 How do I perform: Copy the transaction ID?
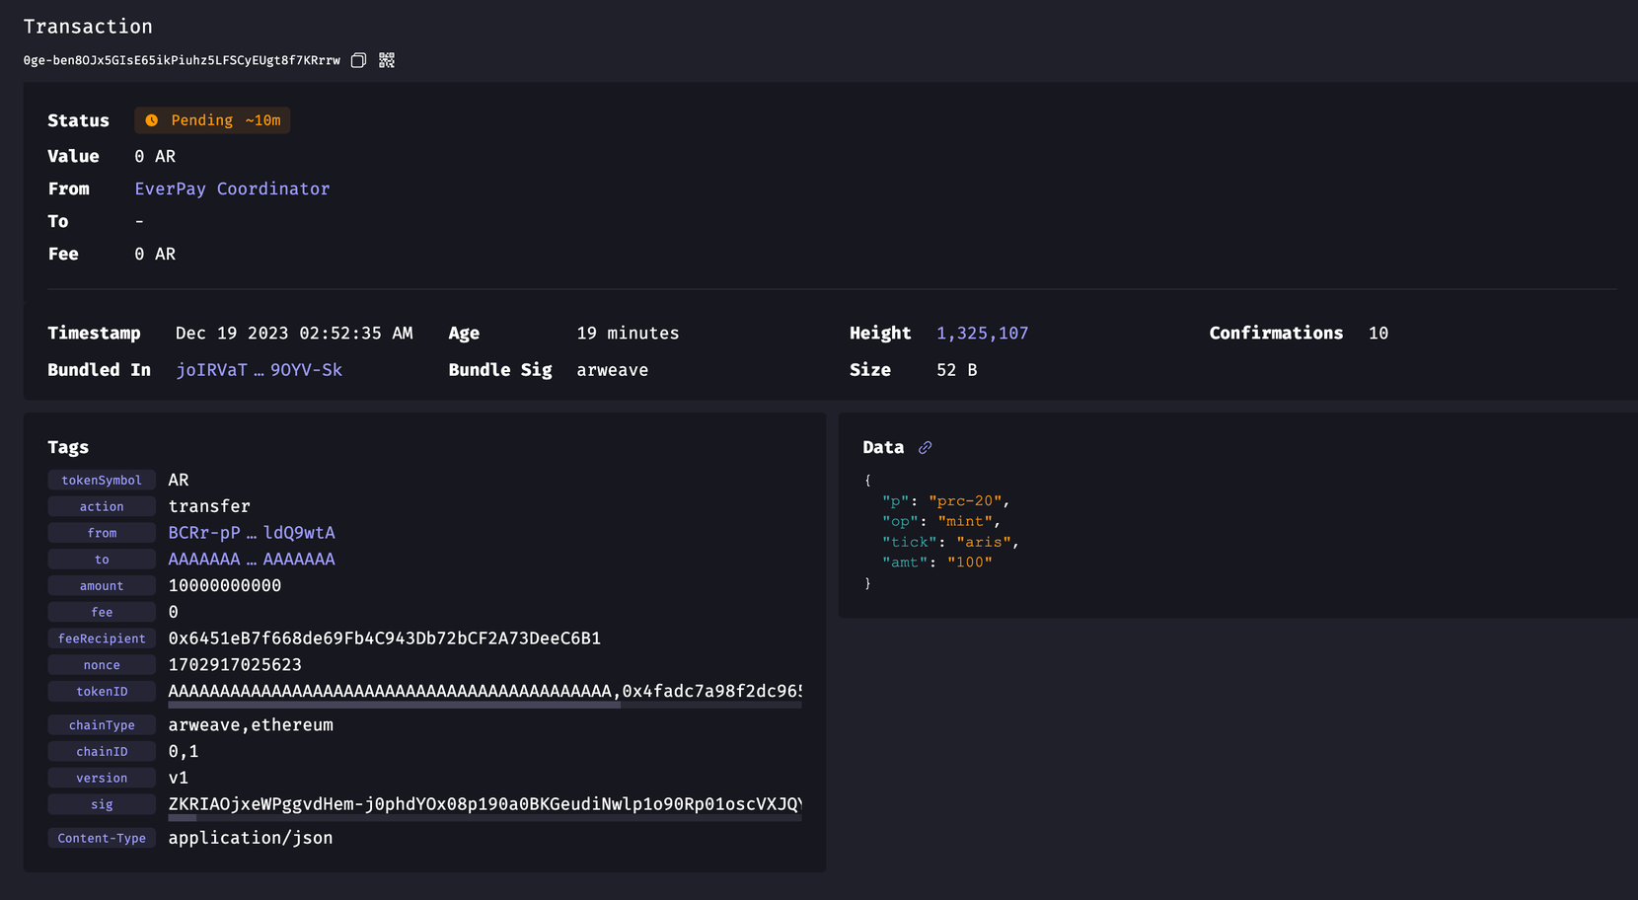(x=357, y=60)
